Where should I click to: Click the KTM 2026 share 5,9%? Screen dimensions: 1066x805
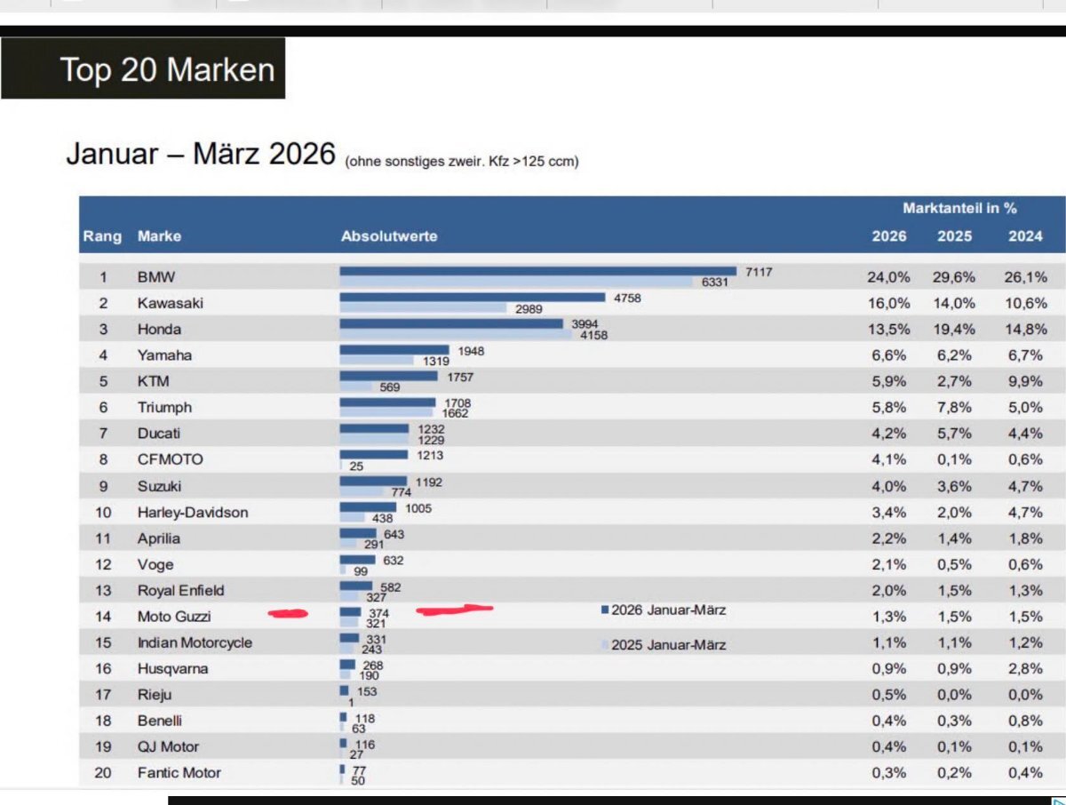(x=888, y=381)
